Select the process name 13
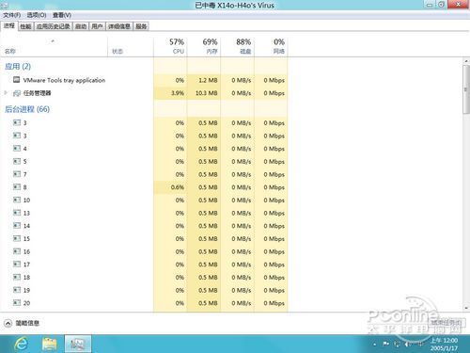470x353 pixels. 26,213
